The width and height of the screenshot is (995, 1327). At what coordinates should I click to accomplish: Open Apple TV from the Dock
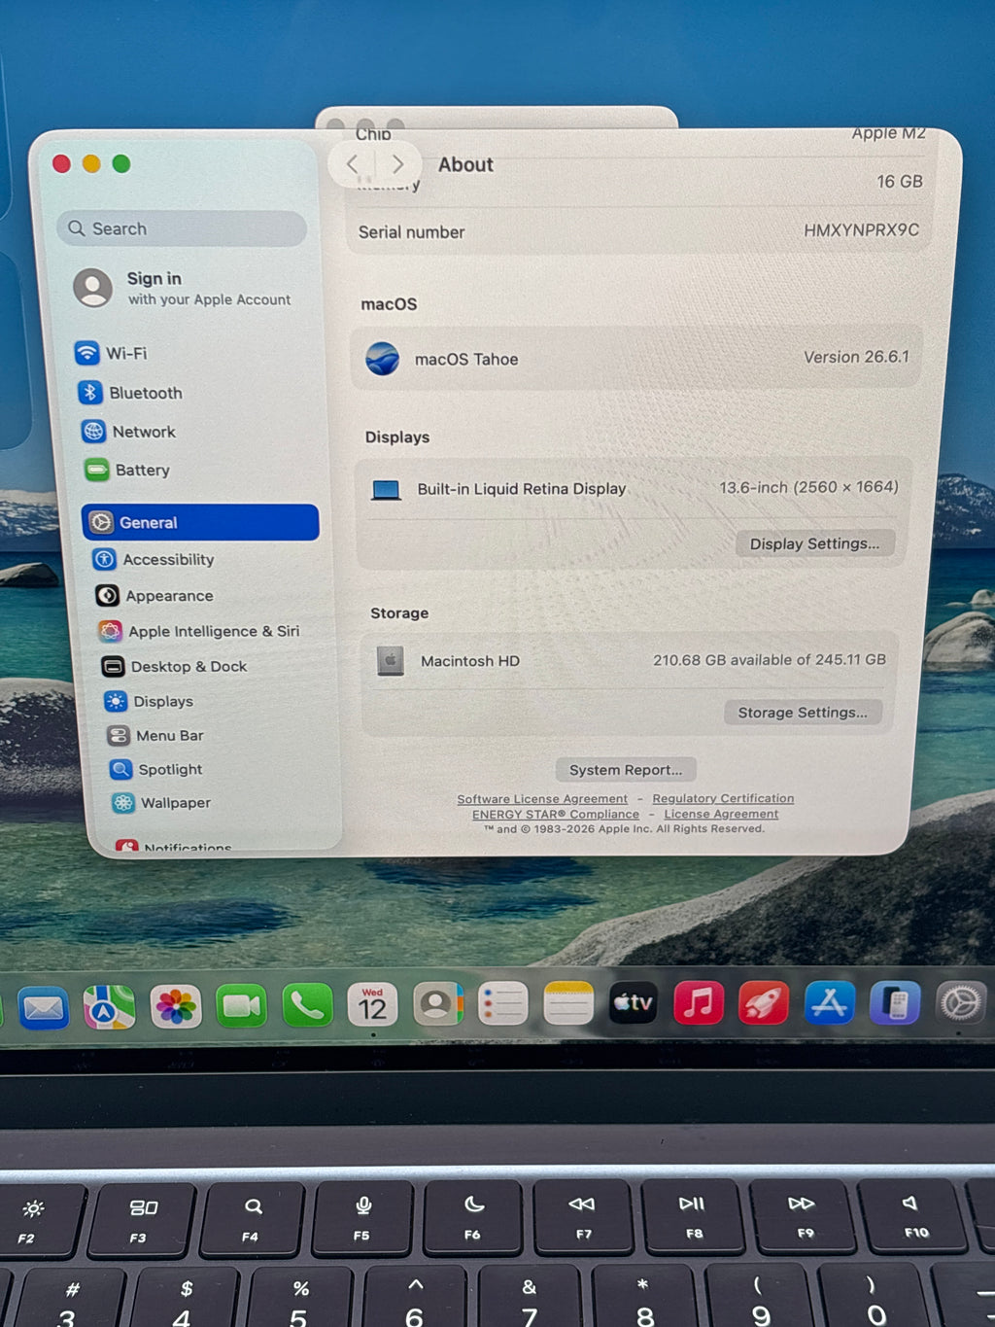(x=633, y=1002)
